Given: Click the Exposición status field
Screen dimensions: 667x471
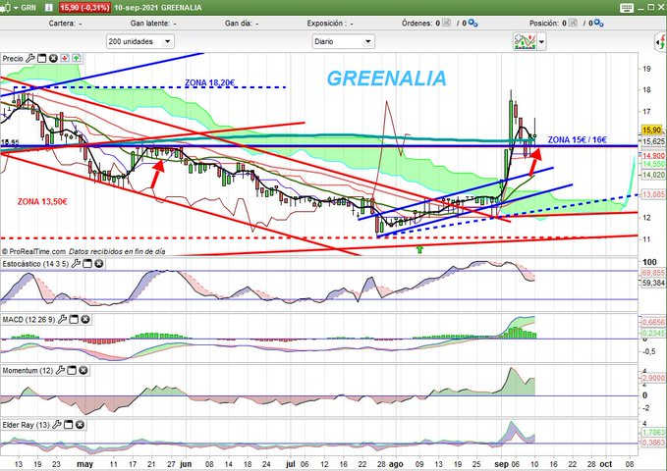Looking at the screenshot, I should [x=330, y=24].
